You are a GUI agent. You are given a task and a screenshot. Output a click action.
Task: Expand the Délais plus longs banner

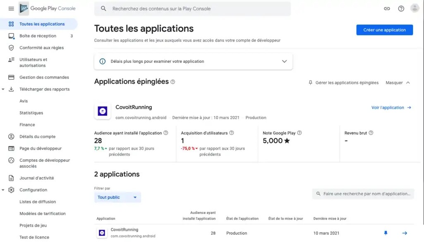[284, 61]
